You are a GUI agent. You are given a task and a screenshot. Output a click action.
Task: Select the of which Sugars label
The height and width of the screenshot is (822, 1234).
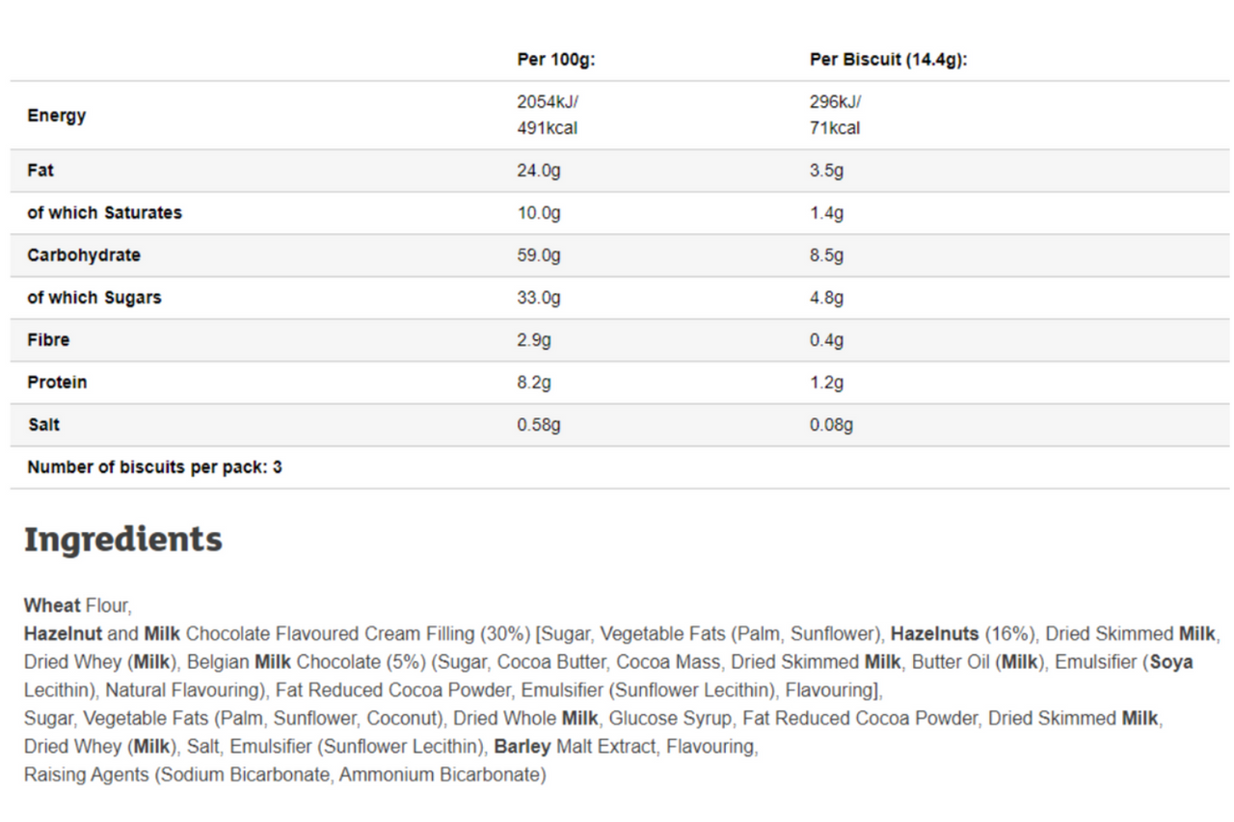[94, 298]
